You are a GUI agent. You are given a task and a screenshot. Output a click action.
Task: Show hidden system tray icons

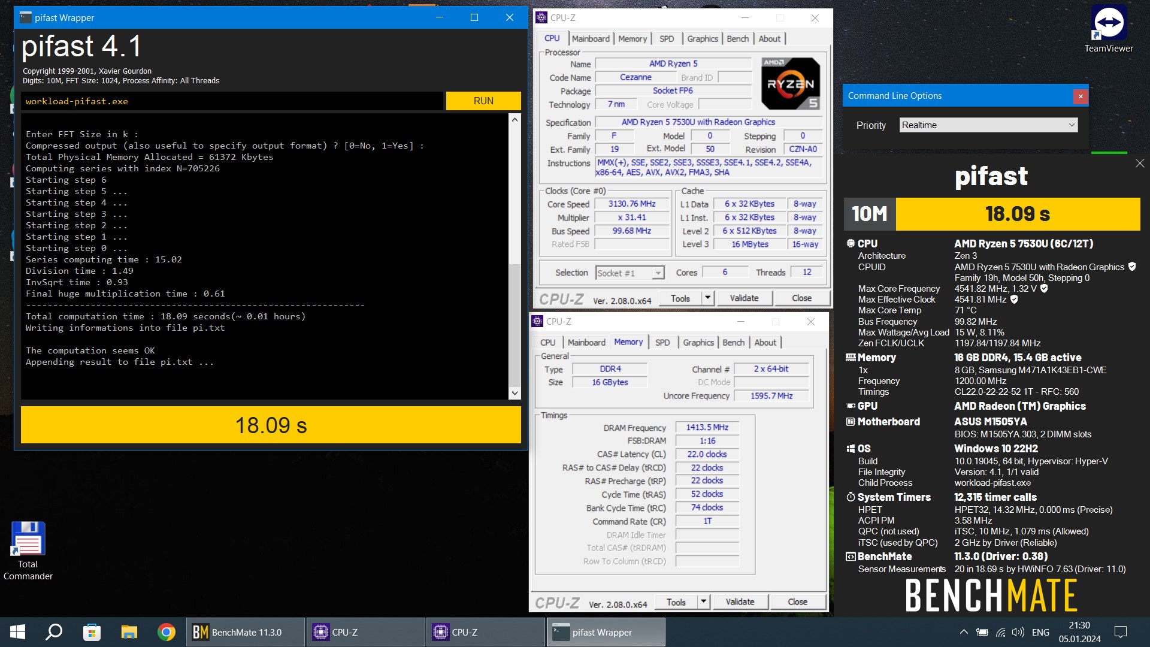pos(963,632)
